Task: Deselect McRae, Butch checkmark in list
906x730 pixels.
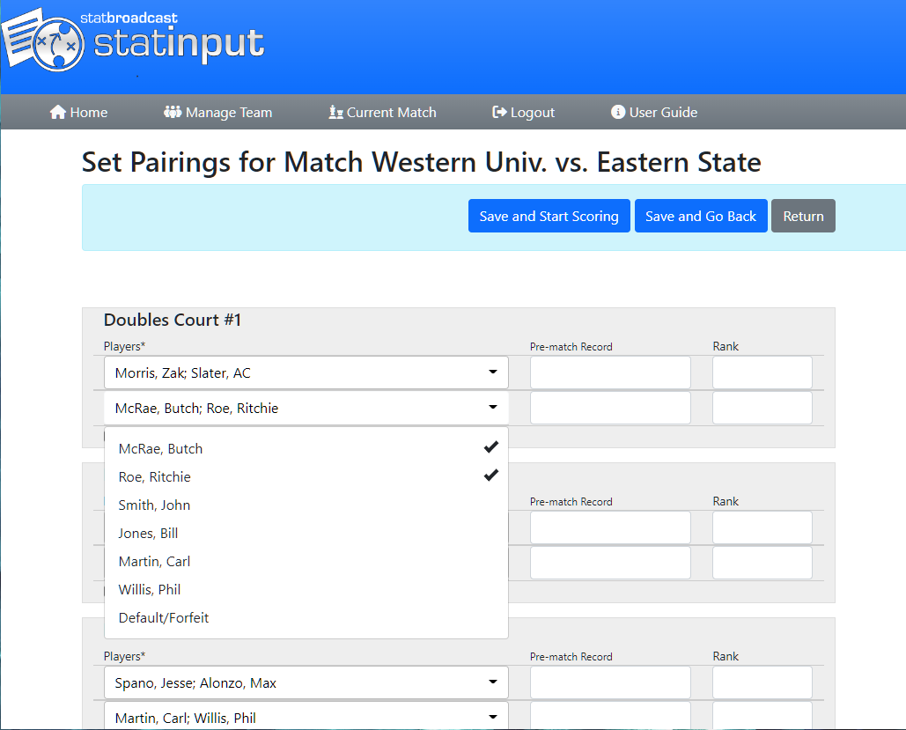Action: click(490, 447)
